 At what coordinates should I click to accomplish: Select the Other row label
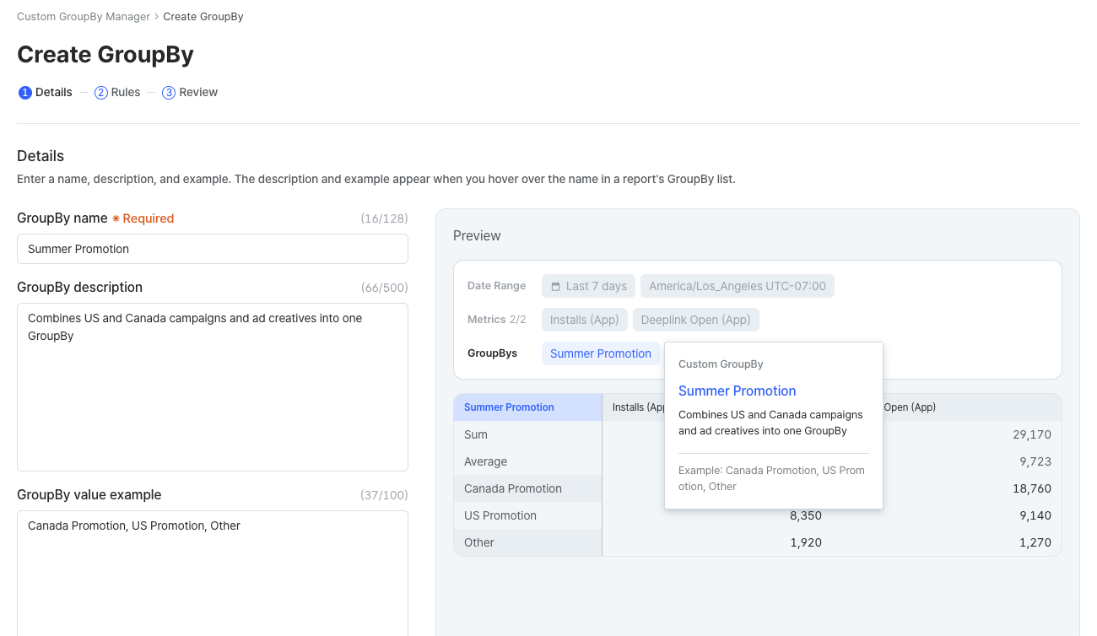pyautogui.click(x=479, y=542)
